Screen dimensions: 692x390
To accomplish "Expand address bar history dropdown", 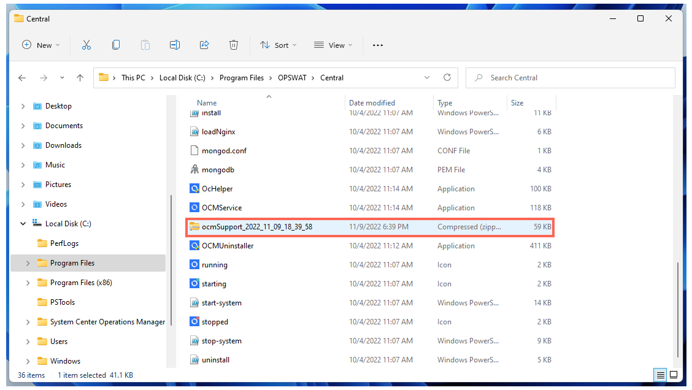I will click(427, 78).
